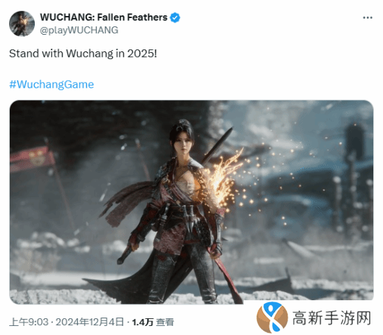This screenshot has width=383, height=335.
Task: Open the #WuchangGame hashtag
Action: (52, 85)
